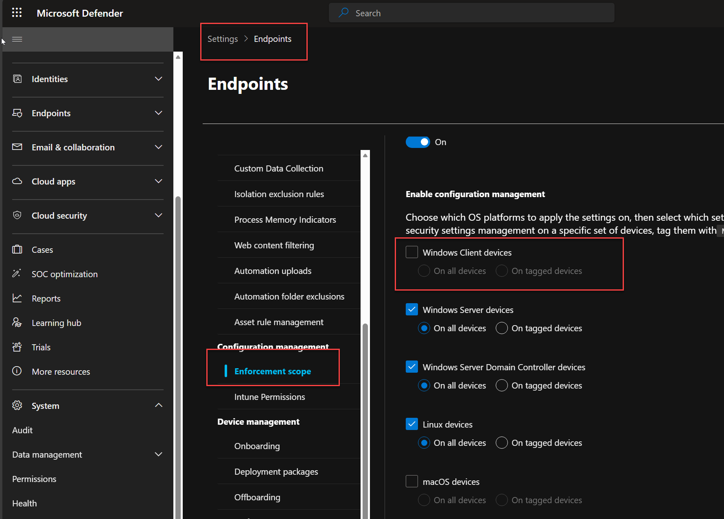Click the search magnifier icon
Viewport: 724px width, 519px height.
tap(343, 13)
